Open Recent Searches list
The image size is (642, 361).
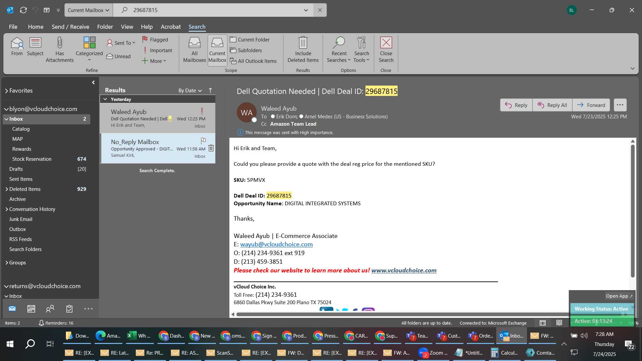[339, 50]
